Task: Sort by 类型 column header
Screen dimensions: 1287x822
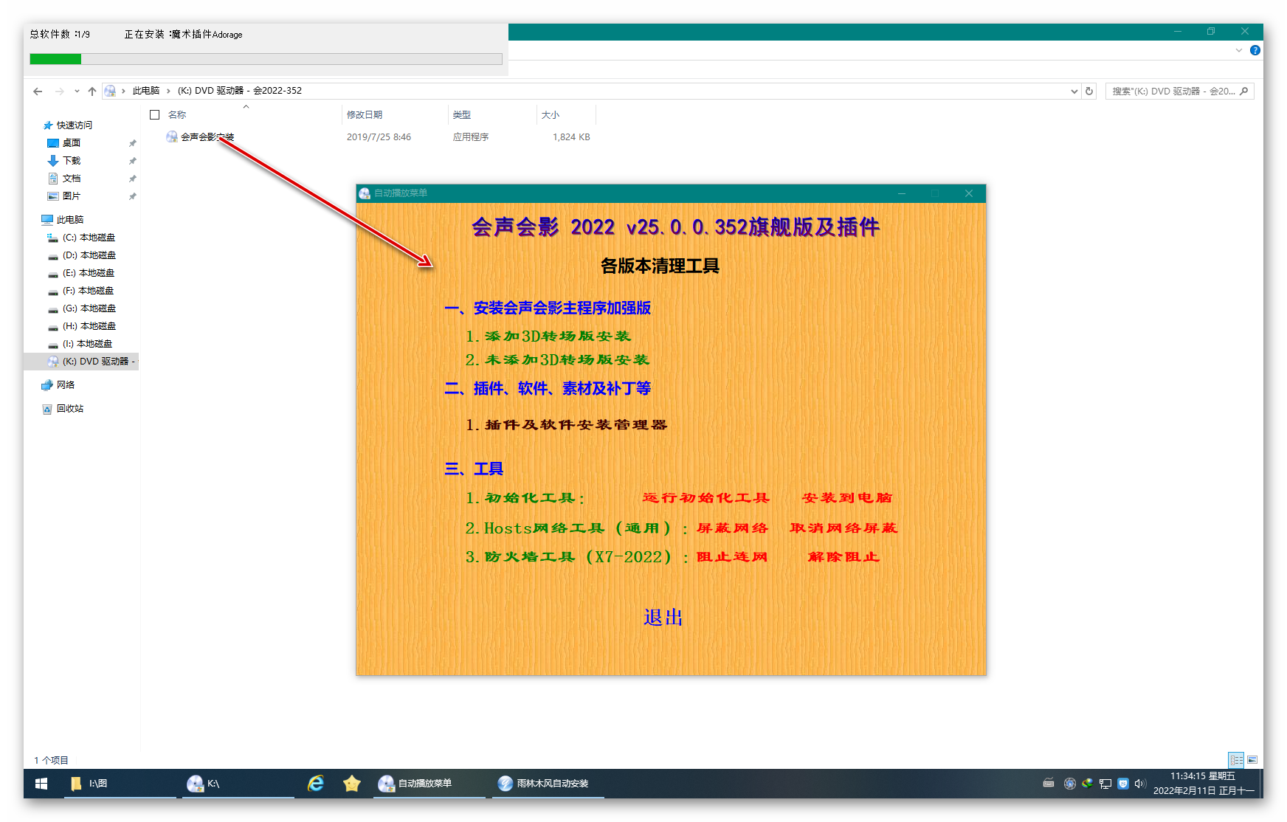Action: [462, 115]
